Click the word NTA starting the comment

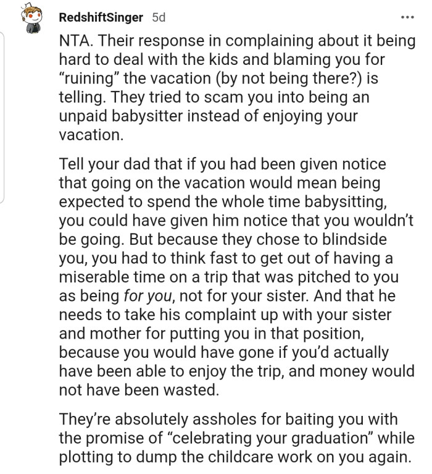[75, 41]
